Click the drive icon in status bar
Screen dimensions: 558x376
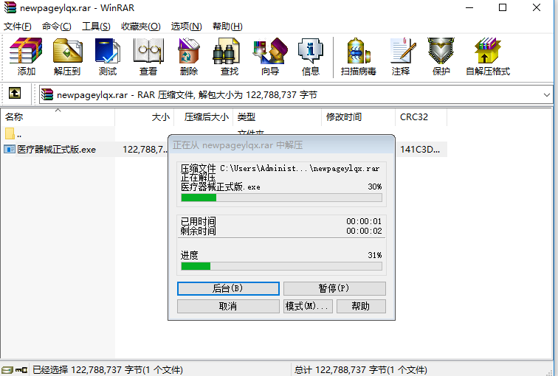click(7, 370)
